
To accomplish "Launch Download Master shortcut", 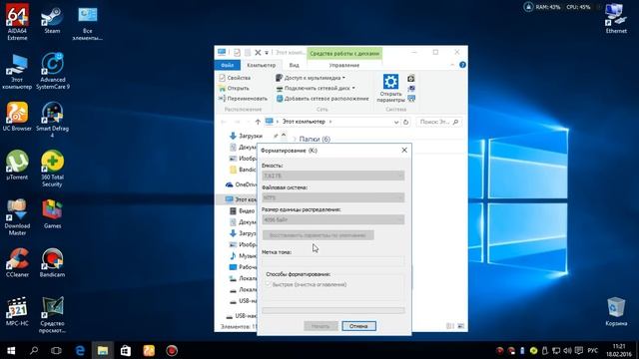I will [17, 216].
